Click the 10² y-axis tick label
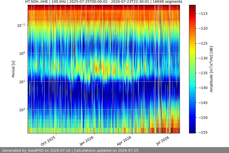Viewport: 229px width, 153px height. click(22, 110)
